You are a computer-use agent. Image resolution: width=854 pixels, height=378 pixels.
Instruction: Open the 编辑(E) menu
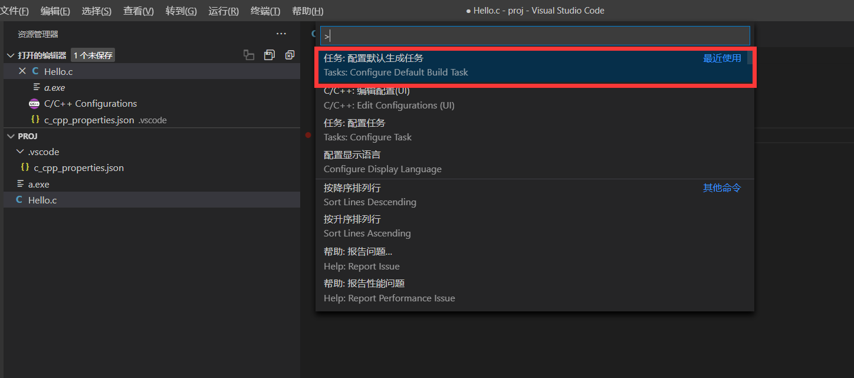click(55, 11)
